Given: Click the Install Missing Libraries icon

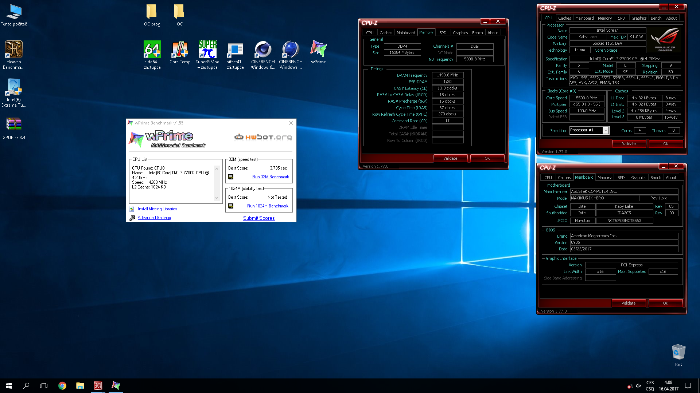Looking at the screenshot, I should [x=132, y=209].
